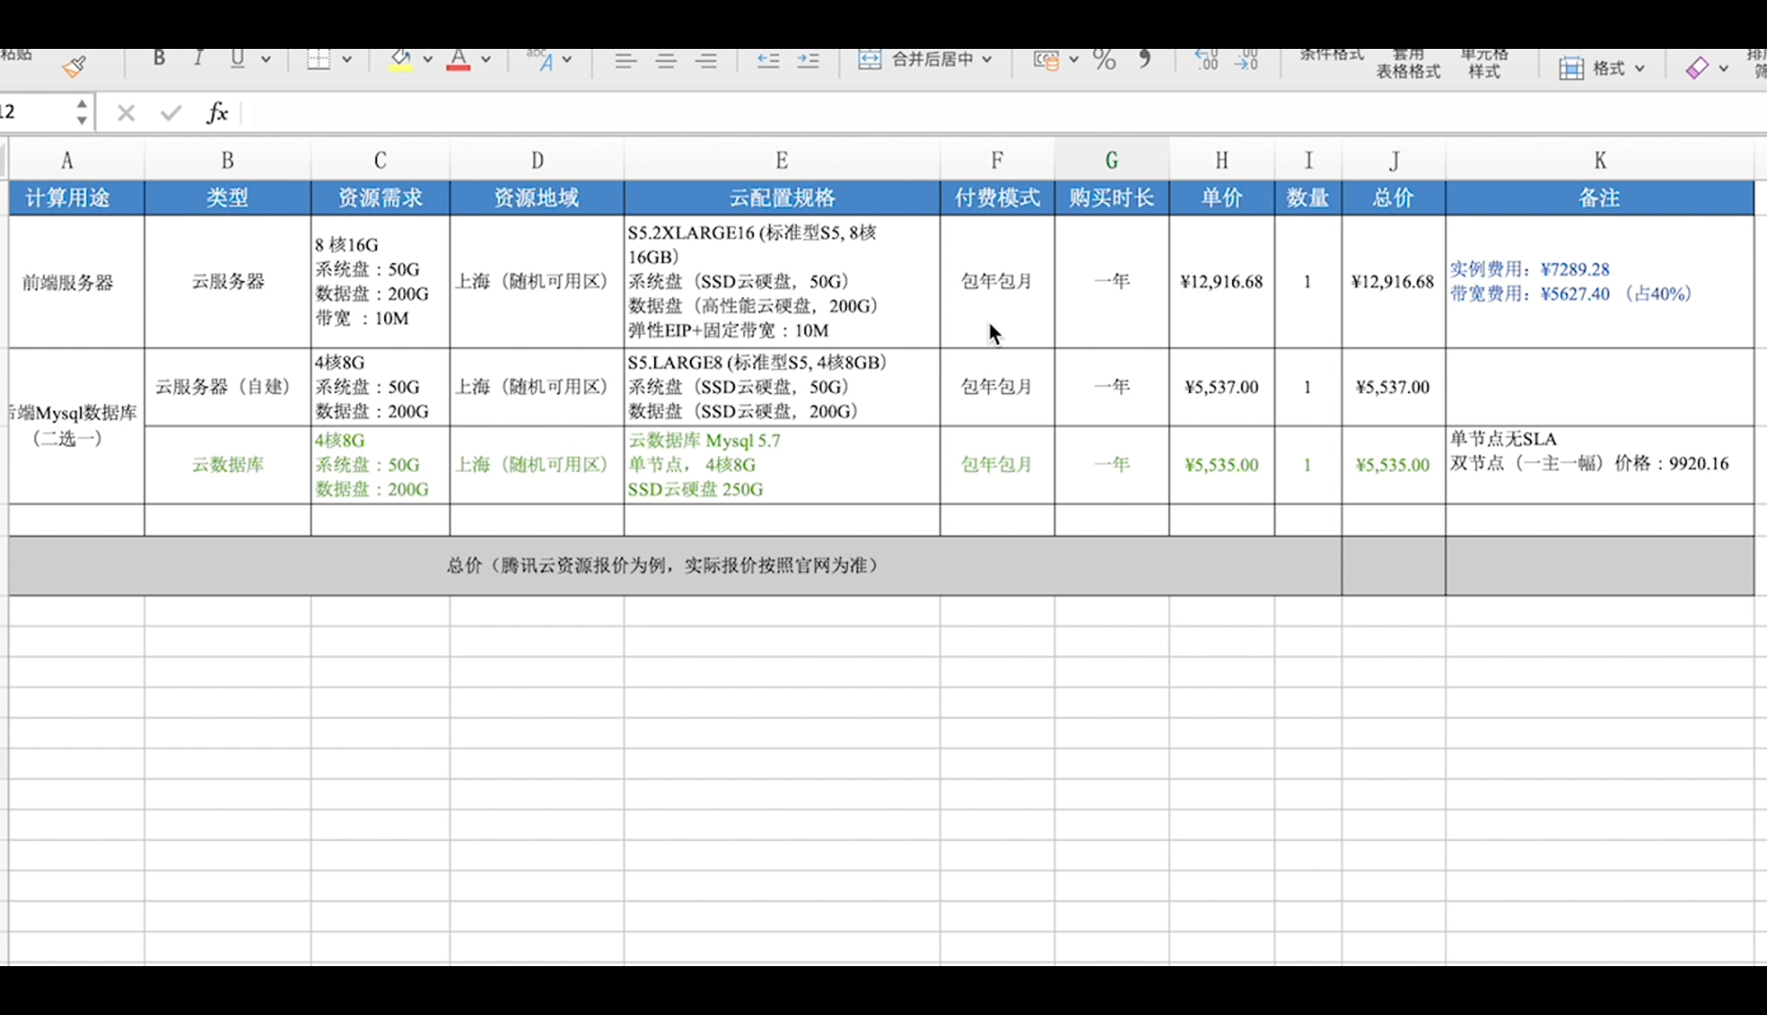Apply red font color
The width and height of the screenshot is (1767, 1015).
[x=459, y=60]
